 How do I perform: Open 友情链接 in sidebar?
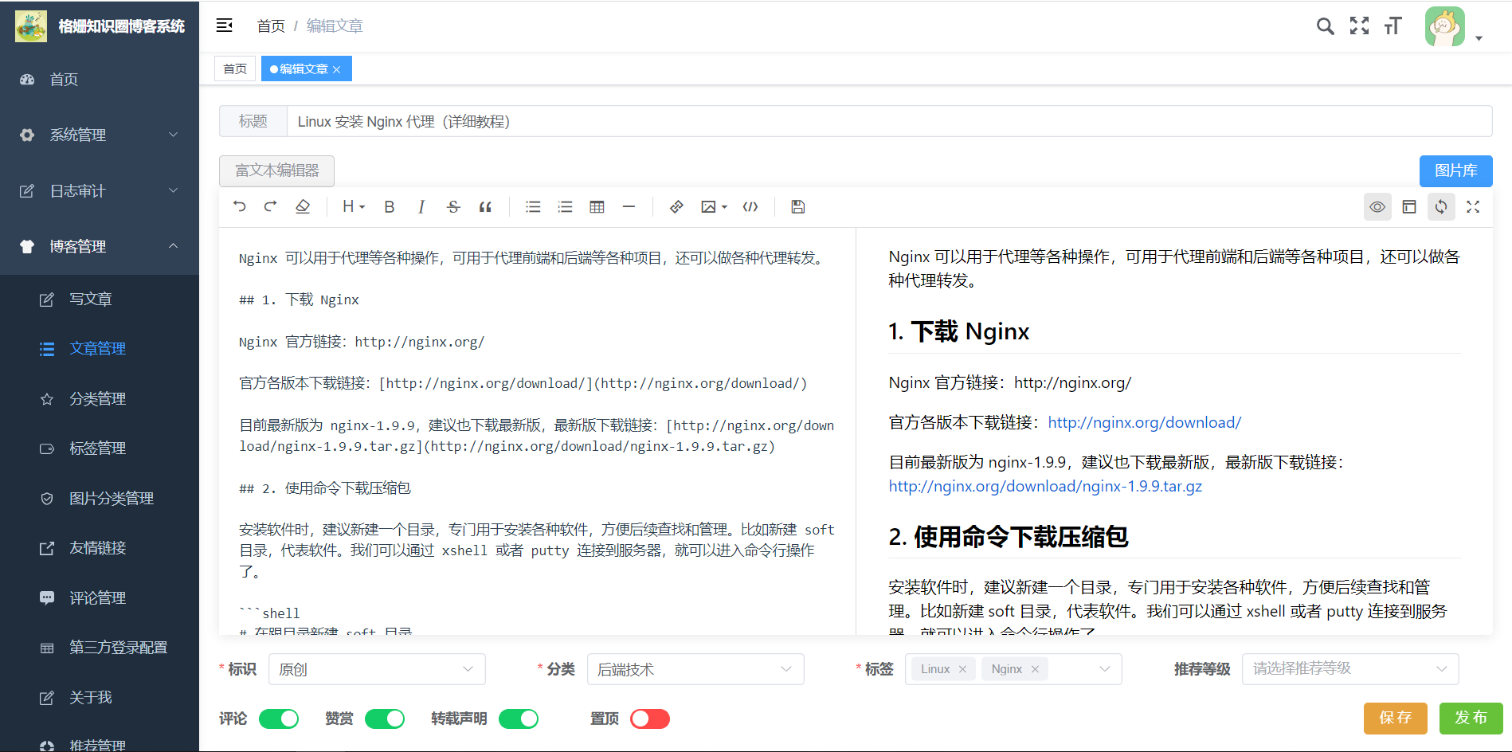[x=100, y=548]
